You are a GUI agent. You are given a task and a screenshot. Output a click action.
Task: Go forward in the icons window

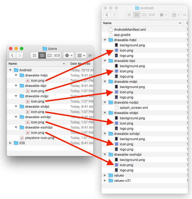coord(19,55)
